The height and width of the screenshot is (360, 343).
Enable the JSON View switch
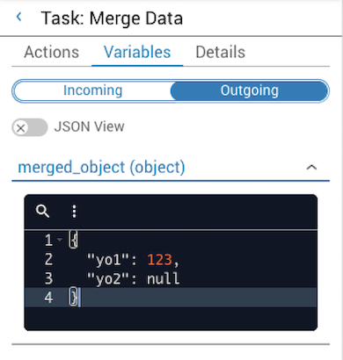click(x=30, y=127)
